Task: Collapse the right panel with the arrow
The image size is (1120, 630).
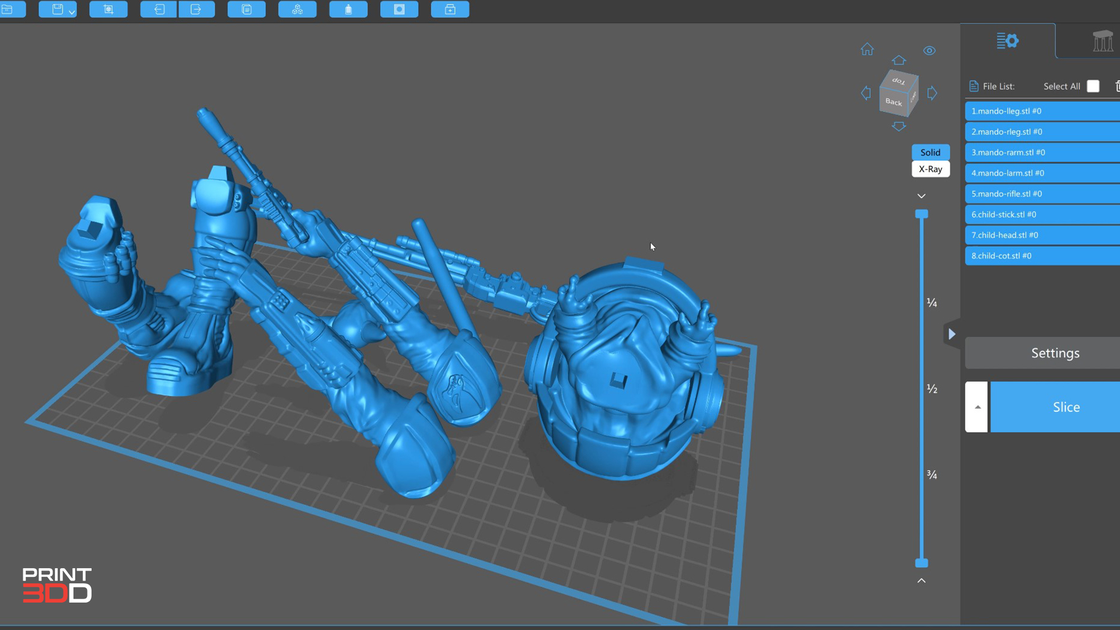Action: (952, 334)
